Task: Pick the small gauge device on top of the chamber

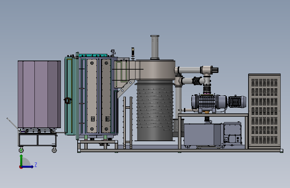Action: [x=113, y=53]
